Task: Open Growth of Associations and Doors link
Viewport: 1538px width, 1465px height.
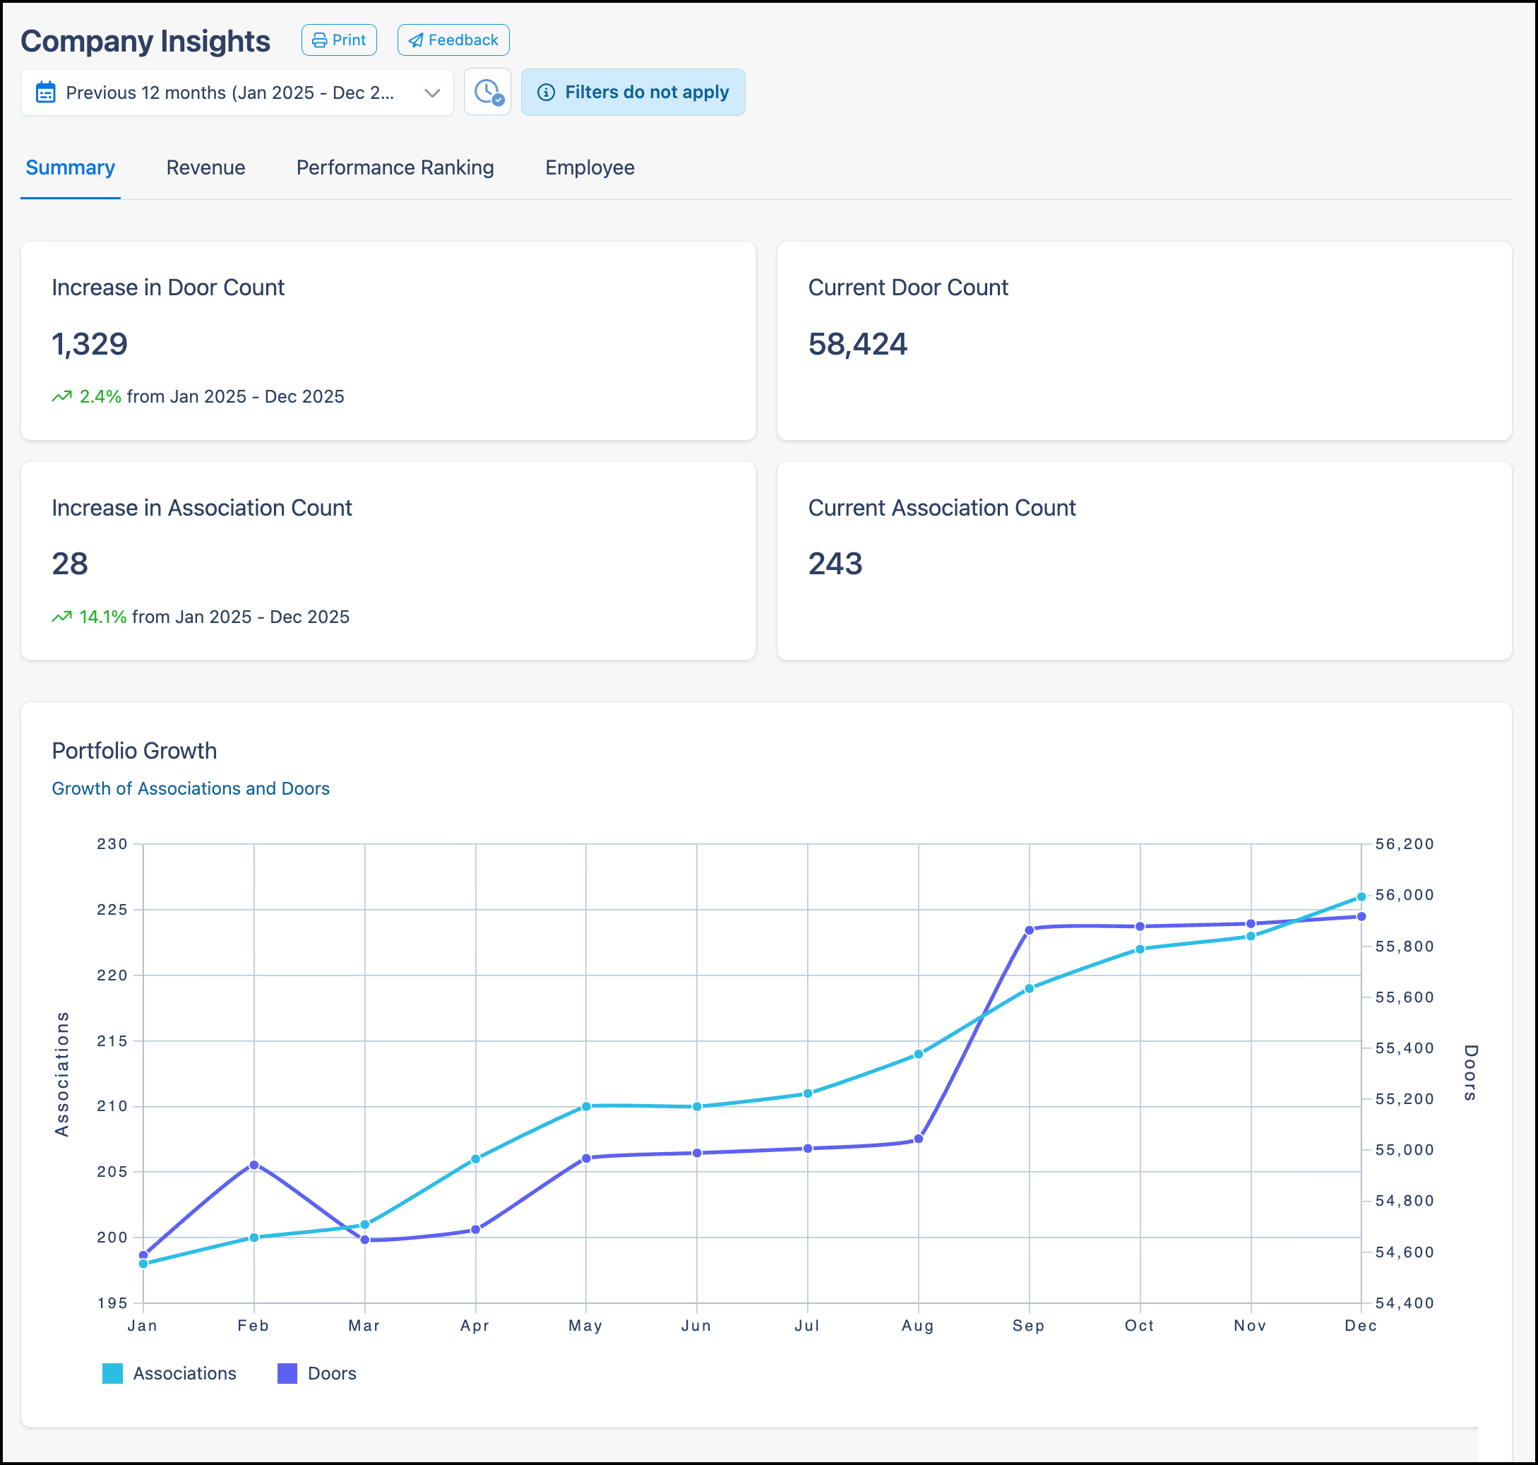Action: [191, 788]
